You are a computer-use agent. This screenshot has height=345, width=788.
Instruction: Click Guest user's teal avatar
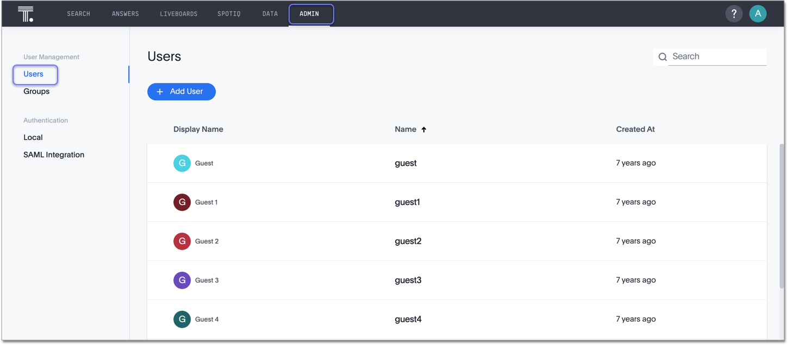(182, 163)
